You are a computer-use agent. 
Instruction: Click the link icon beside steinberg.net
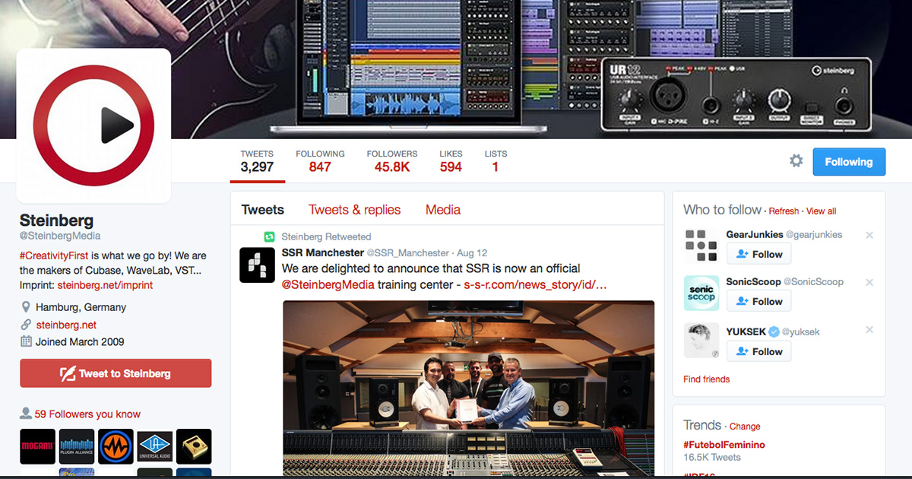pyautogui.click(x=26, y=325)
